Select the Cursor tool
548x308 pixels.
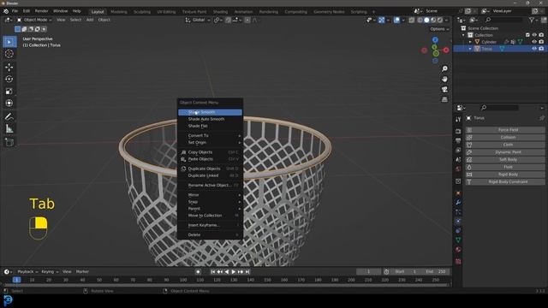point(9,54)
